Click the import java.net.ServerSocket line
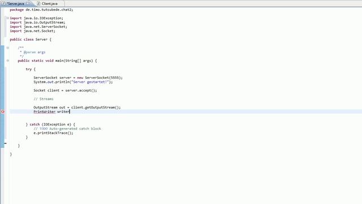Screen dimensions: 362x204 [38, 27]
